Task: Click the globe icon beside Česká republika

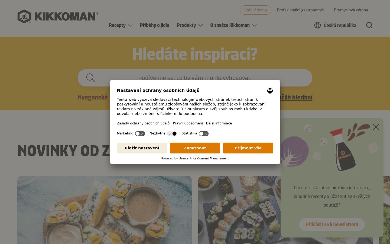Action: (317, 25)
